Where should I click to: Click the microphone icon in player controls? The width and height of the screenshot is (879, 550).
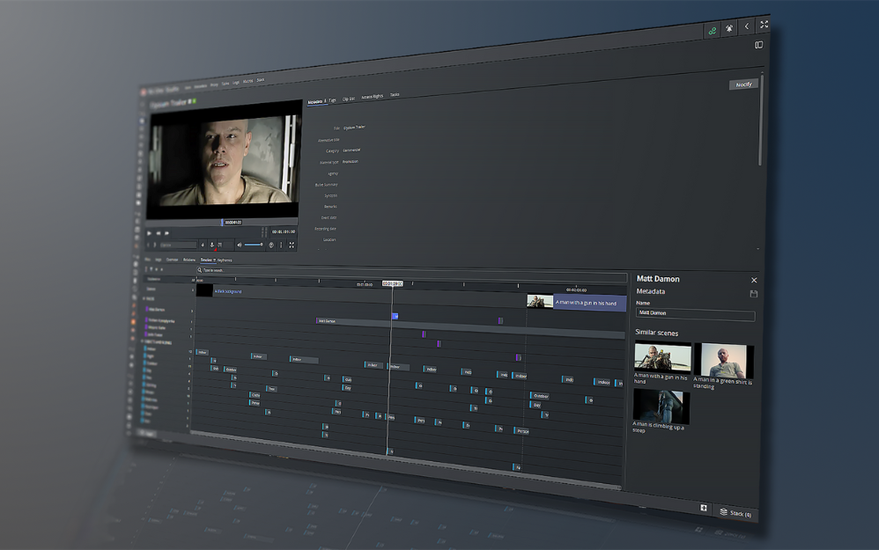(x=212, y=245)
